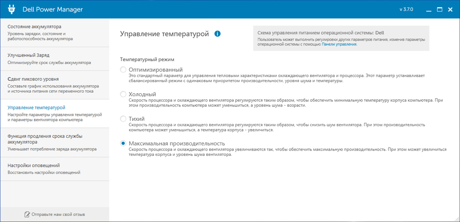Click the Температурный режим heading

147,59
